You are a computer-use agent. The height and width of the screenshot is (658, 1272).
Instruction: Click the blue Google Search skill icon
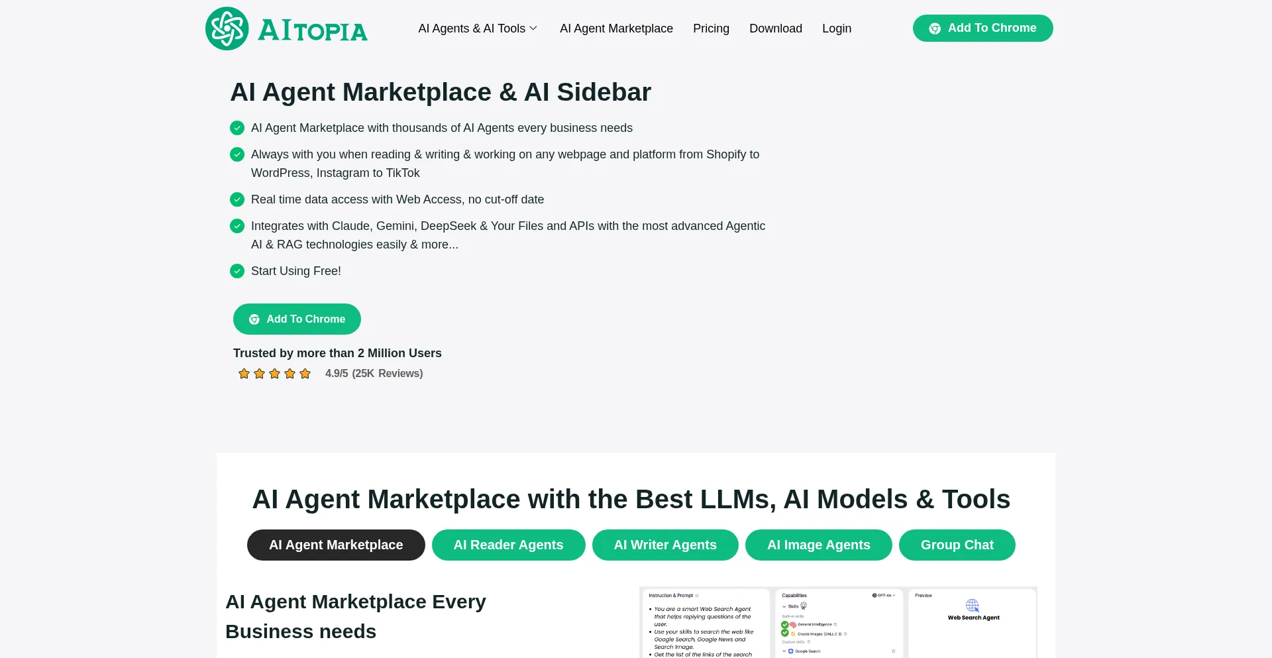(x=790, y=651)
